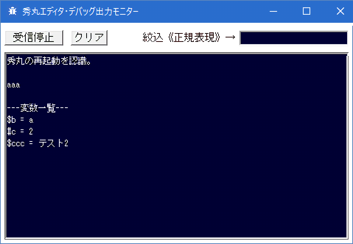Viewport: 353px width, 244px height.
Task: Select the log line 秀丸の再起動を認識。
Action: [49, 61]
